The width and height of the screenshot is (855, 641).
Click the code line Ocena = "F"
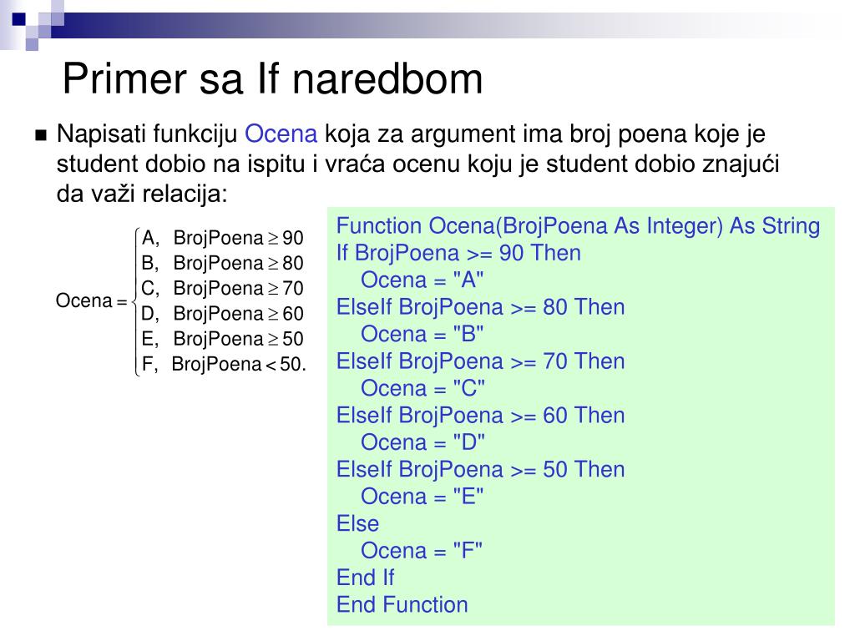[422, 551]
